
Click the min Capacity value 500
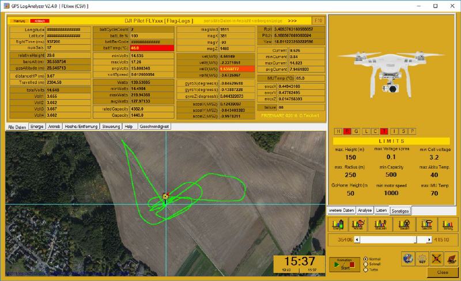coord(391,174)
